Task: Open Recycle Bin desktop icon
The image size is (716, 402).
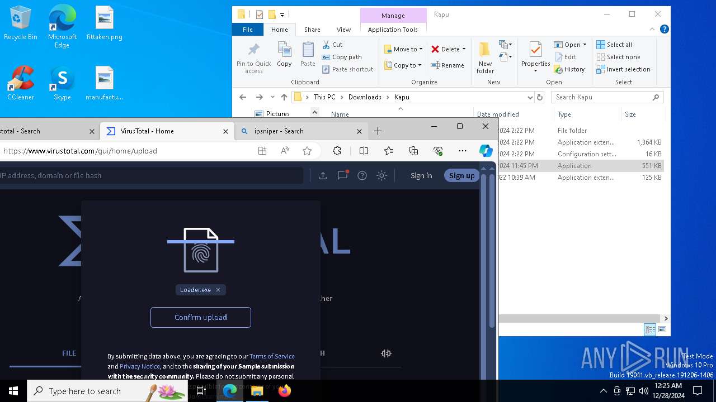Action: (21, 24)
